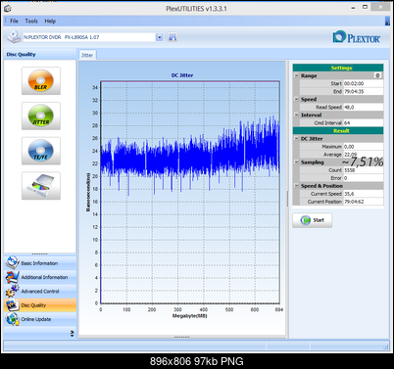Image resolution: width=394 pixels, height=369 pixels.
Task: Click the disc drive scan icon
Action: pos(41,186)
